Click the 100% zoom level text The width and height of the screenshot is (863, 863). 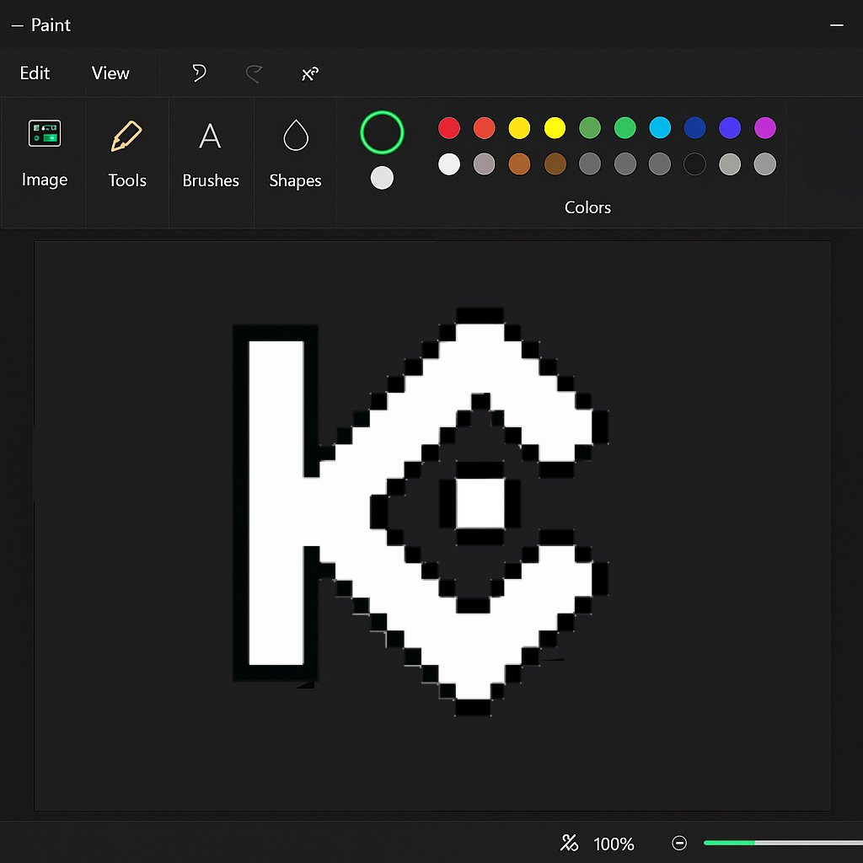coord(614,843)
